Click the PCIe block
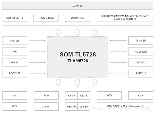 pyautogui.click(x=46, y=96)
